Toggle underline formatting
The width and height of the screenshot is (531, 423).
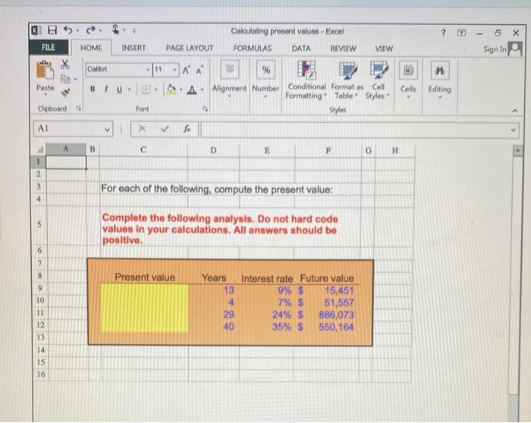(119, 89)
